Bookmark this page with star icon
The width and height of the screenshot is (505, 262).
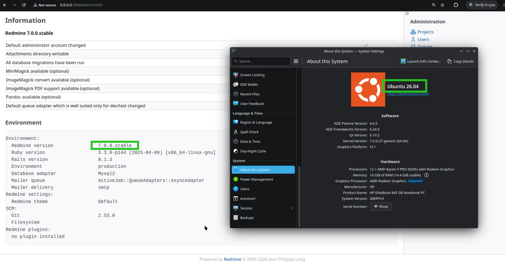click(443, 5)
